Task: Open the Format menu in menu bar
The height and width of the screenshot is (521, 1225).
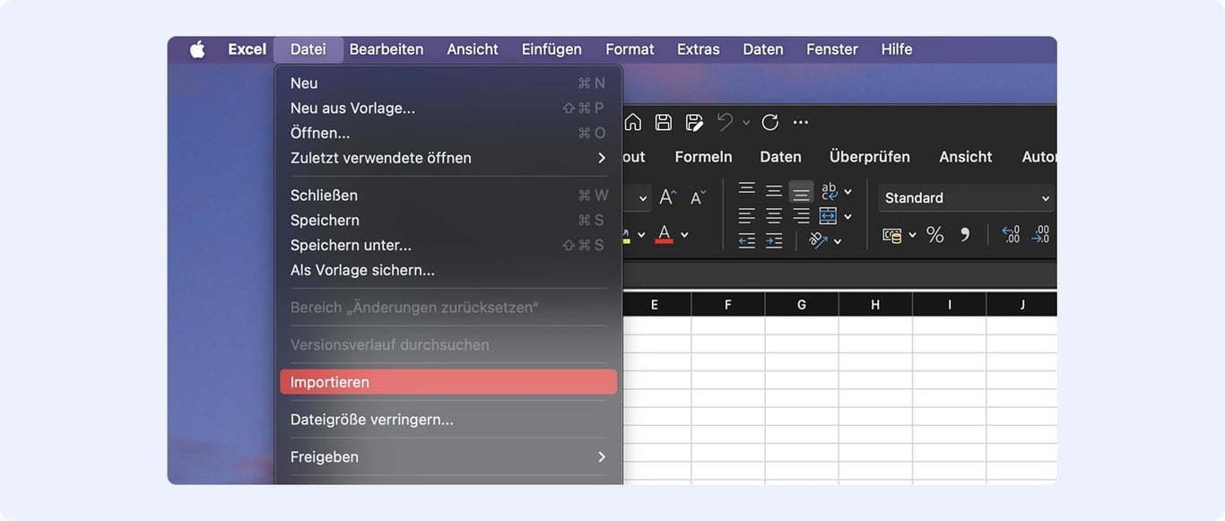Action: (630, 49)
